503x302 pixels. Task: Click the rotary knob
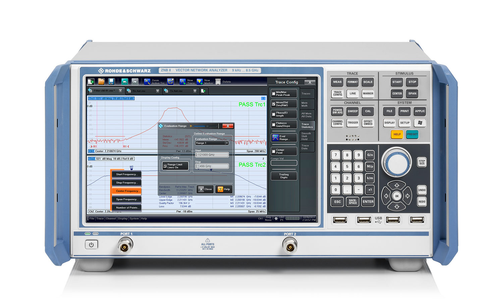click(397, 162)
